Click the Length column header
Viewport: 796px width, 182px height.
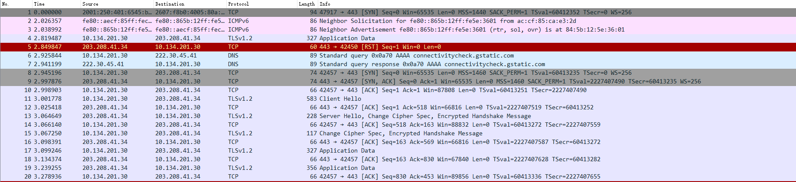tap(307, 4)
